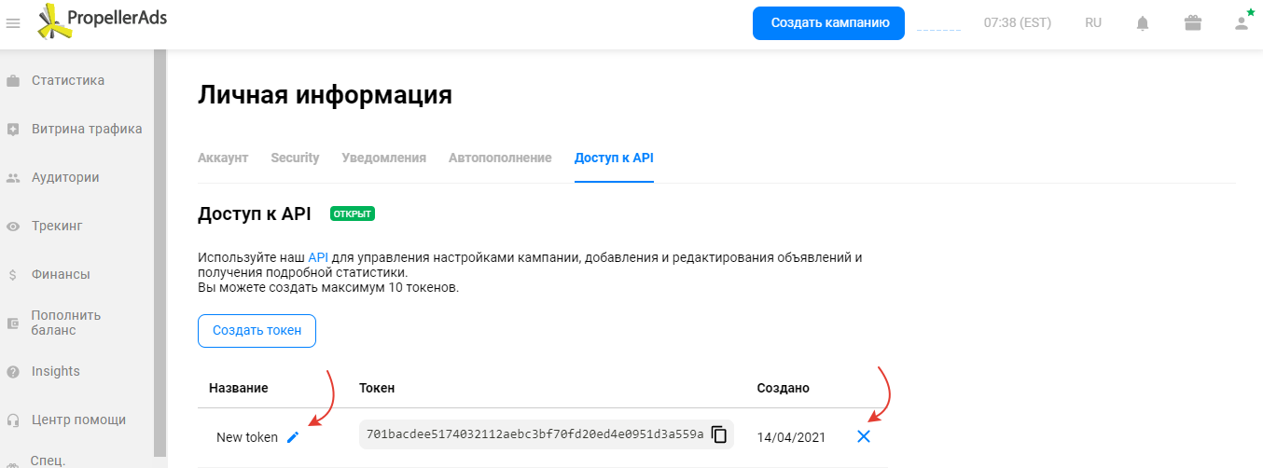This screenshot has height=468, width=1263.
Task: Open Центр помощи in the sidebar
Action: (x=78, y=420)
